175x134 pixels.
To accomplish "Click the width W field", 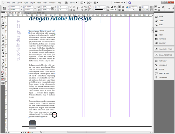I will point(29,7).
